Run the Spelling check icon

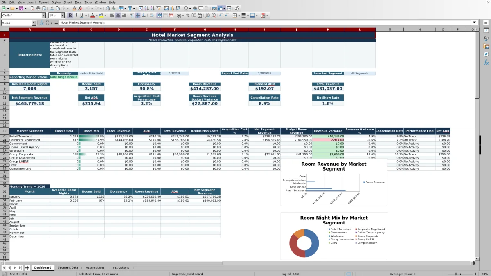click(113, 8)
